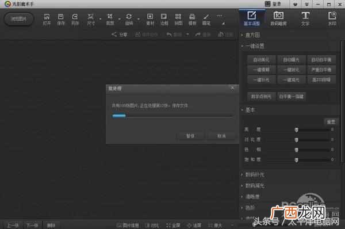Click the Auto Exposure (自动曝光) button
This screenshot has height=229, width=345.
pyautogui.click(x=291, y=60)
